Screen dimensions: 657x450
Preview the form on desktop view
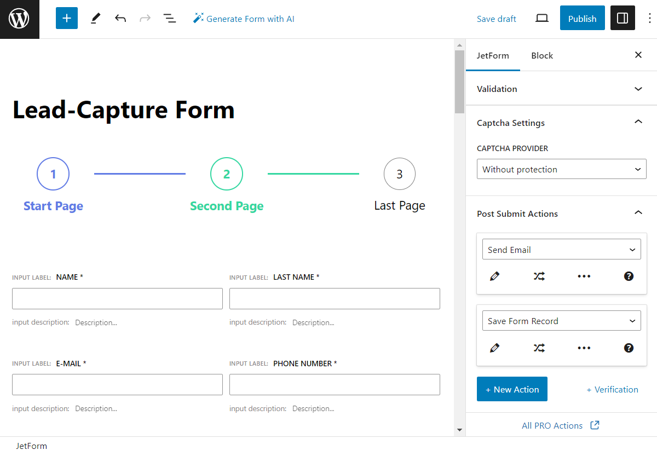point(541,18)
